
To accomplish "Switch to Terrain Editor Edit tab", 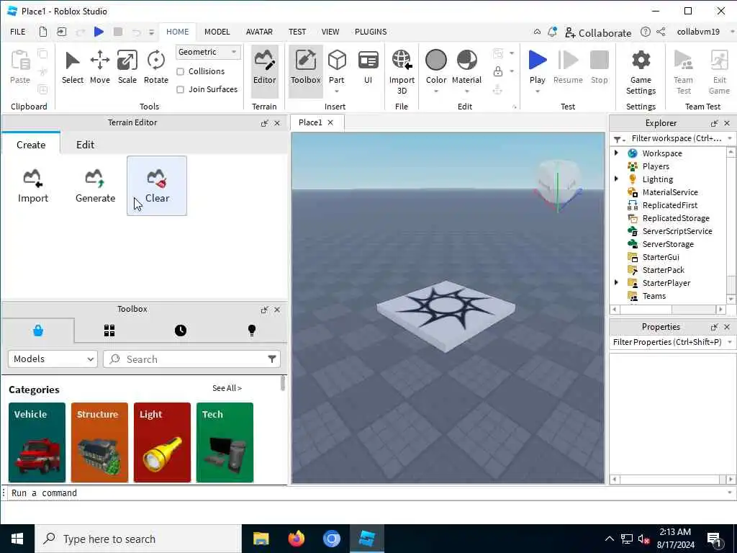I will click(85, 145).
